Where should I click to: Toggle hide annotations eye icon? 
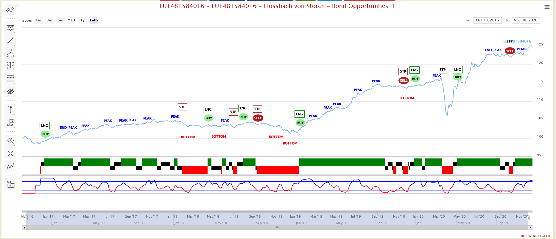10,92
